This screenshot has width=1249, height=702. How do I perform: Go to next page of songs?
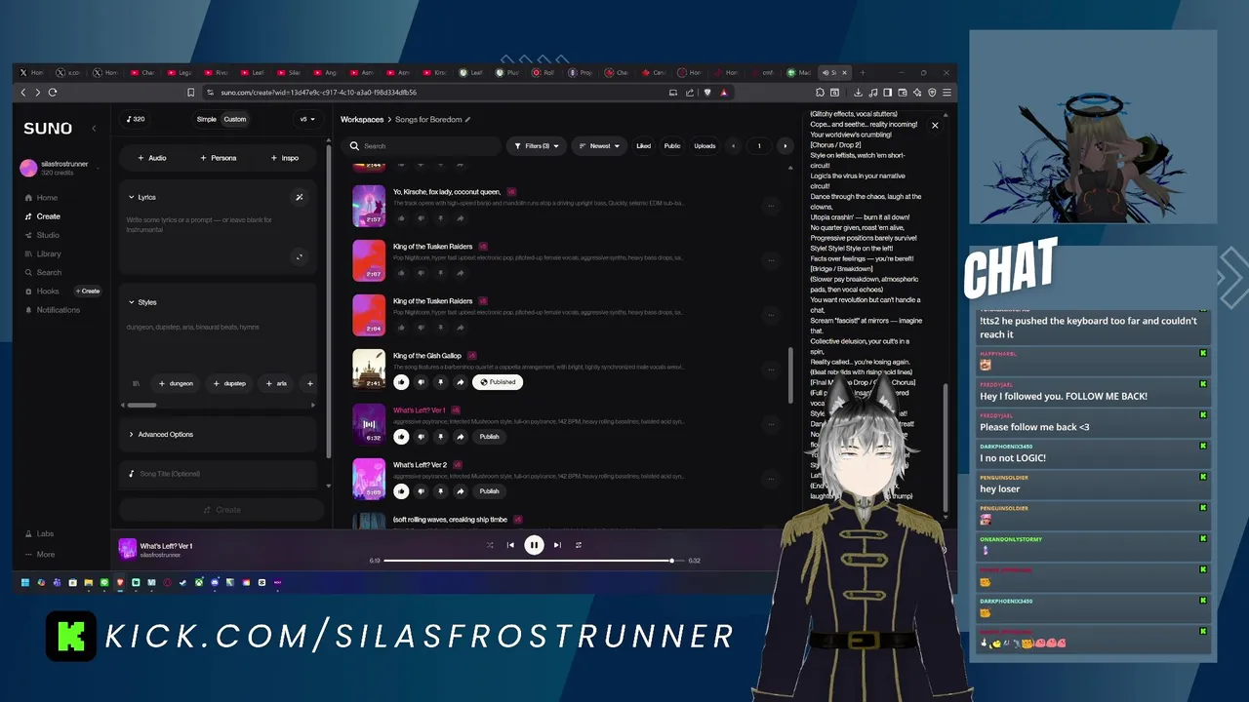click(x=785, y=146)
